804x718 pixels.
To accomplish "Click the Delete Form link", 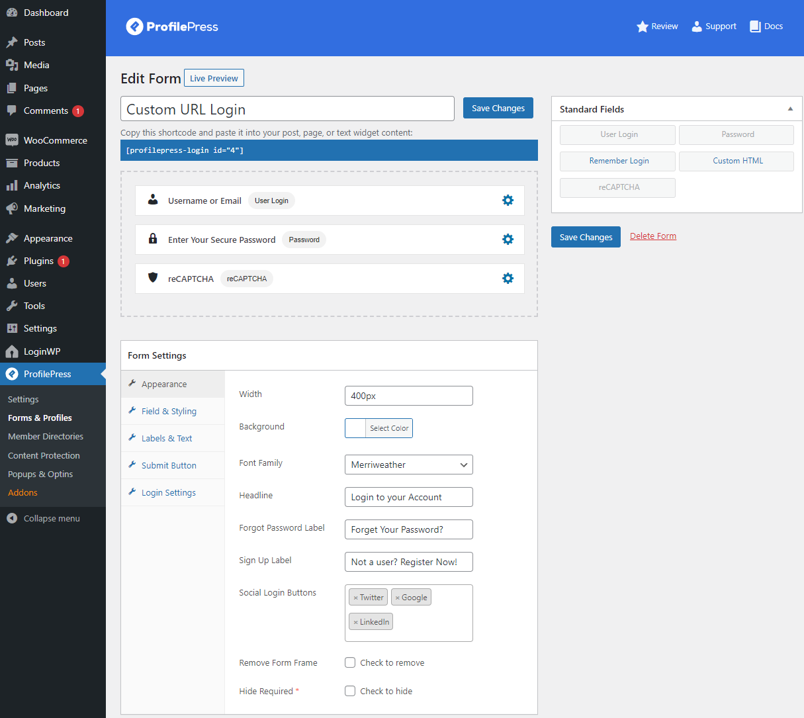I will [x=653, y=236].
